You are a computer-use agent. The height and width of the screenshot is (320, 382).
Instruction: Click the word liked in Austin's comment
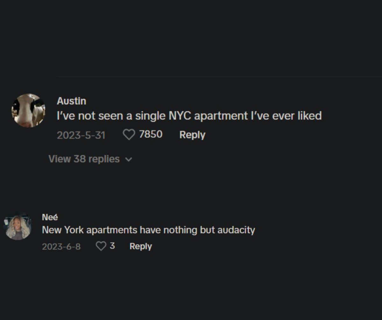pyautogui.click(x=309, y=116)
